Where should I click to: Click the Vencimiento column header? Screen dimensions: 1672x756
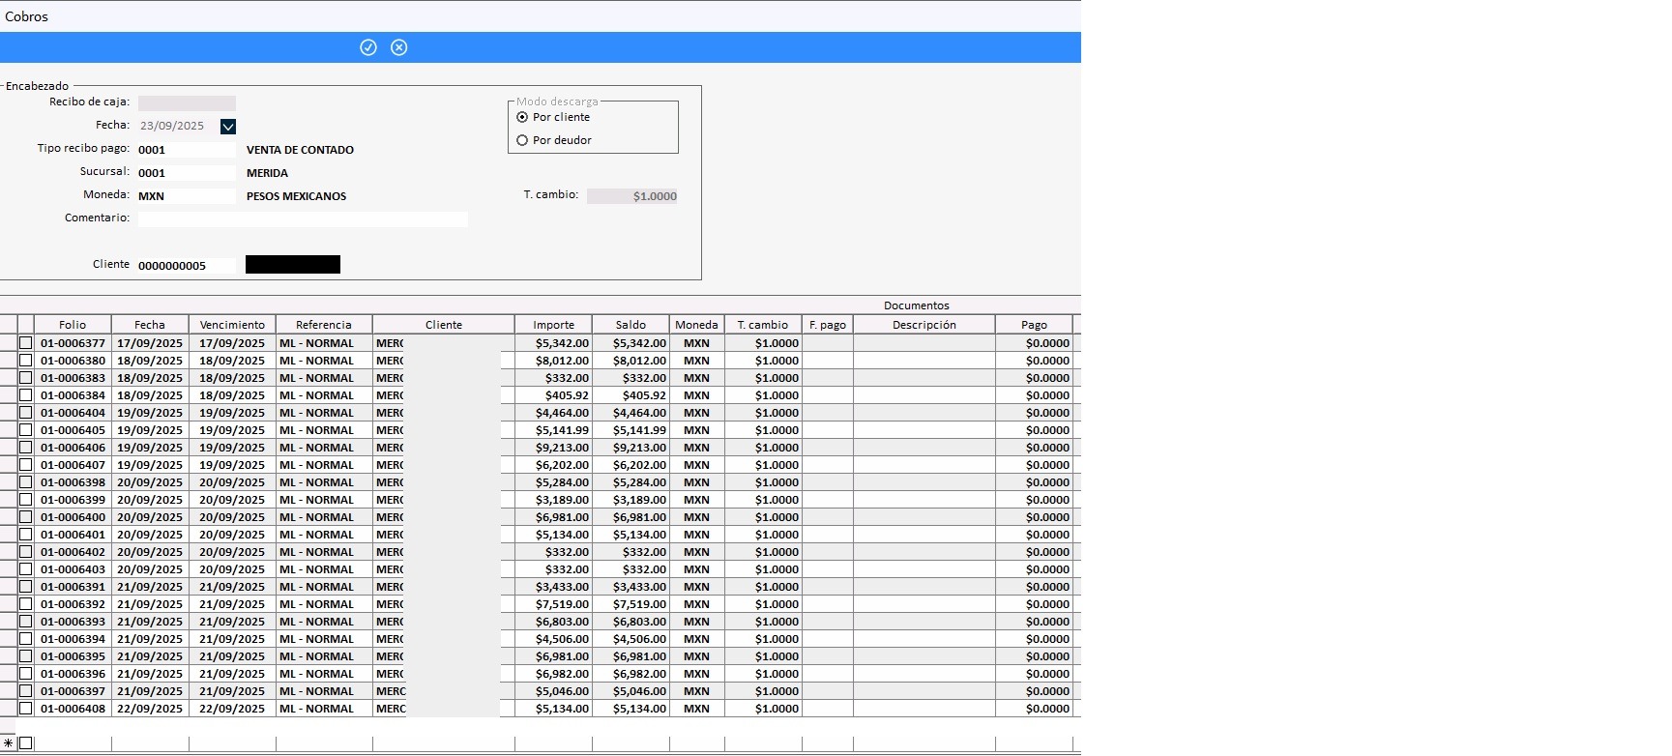coord(232,325)
